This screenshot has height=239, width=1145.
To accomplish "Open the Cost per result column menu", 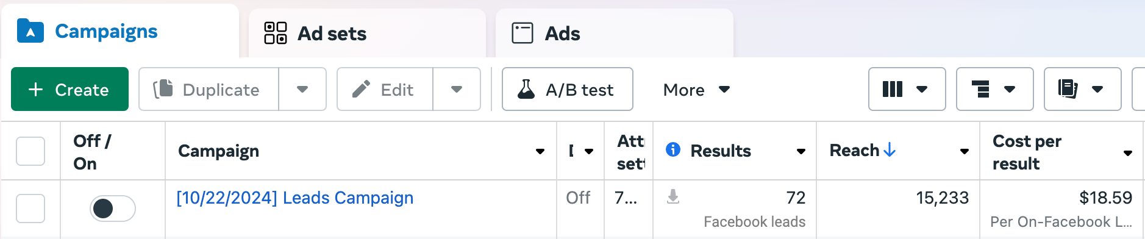I will (x=1128, y=152).
